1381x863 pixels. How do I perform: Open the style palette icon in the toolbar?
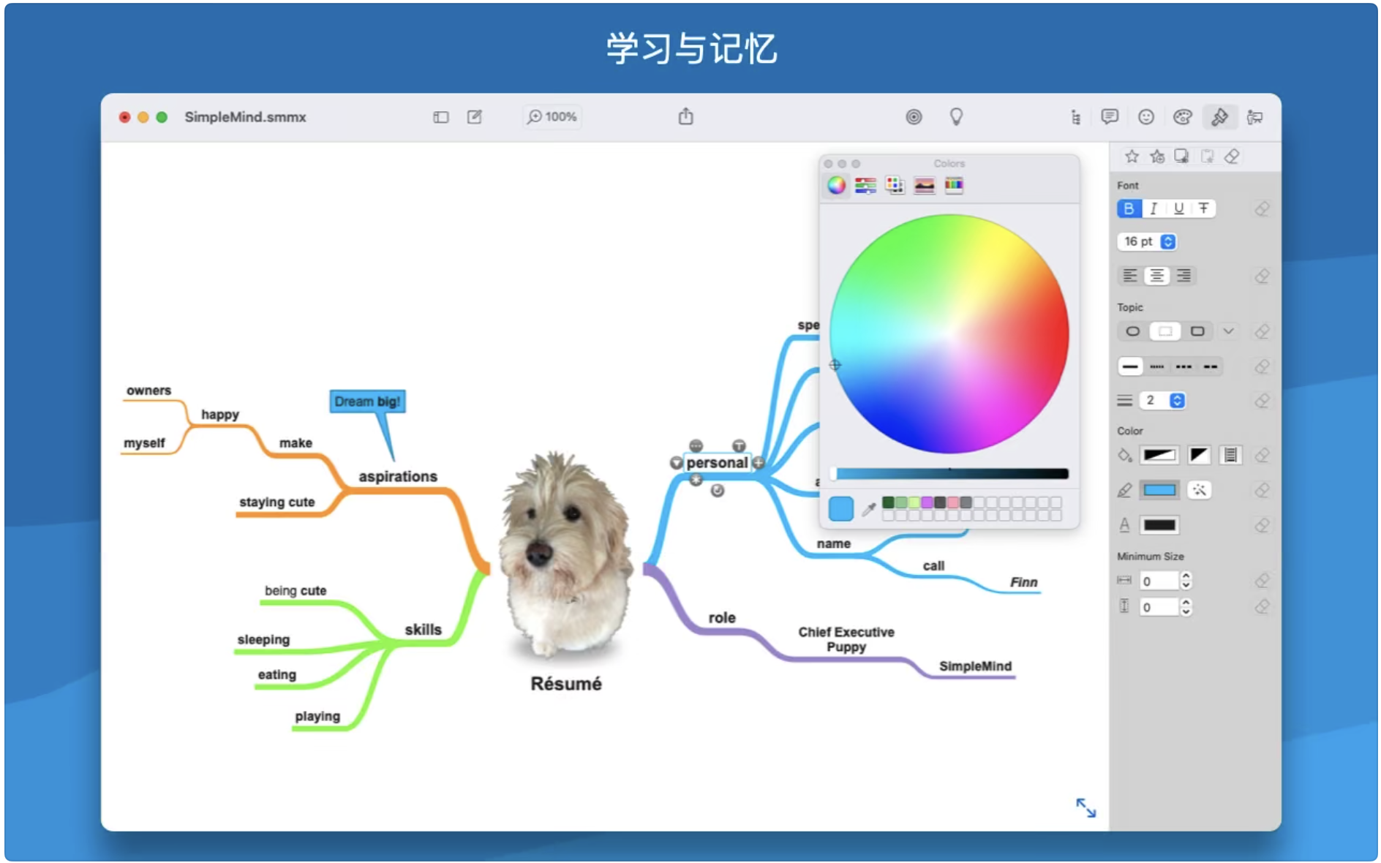point(1183,116)
